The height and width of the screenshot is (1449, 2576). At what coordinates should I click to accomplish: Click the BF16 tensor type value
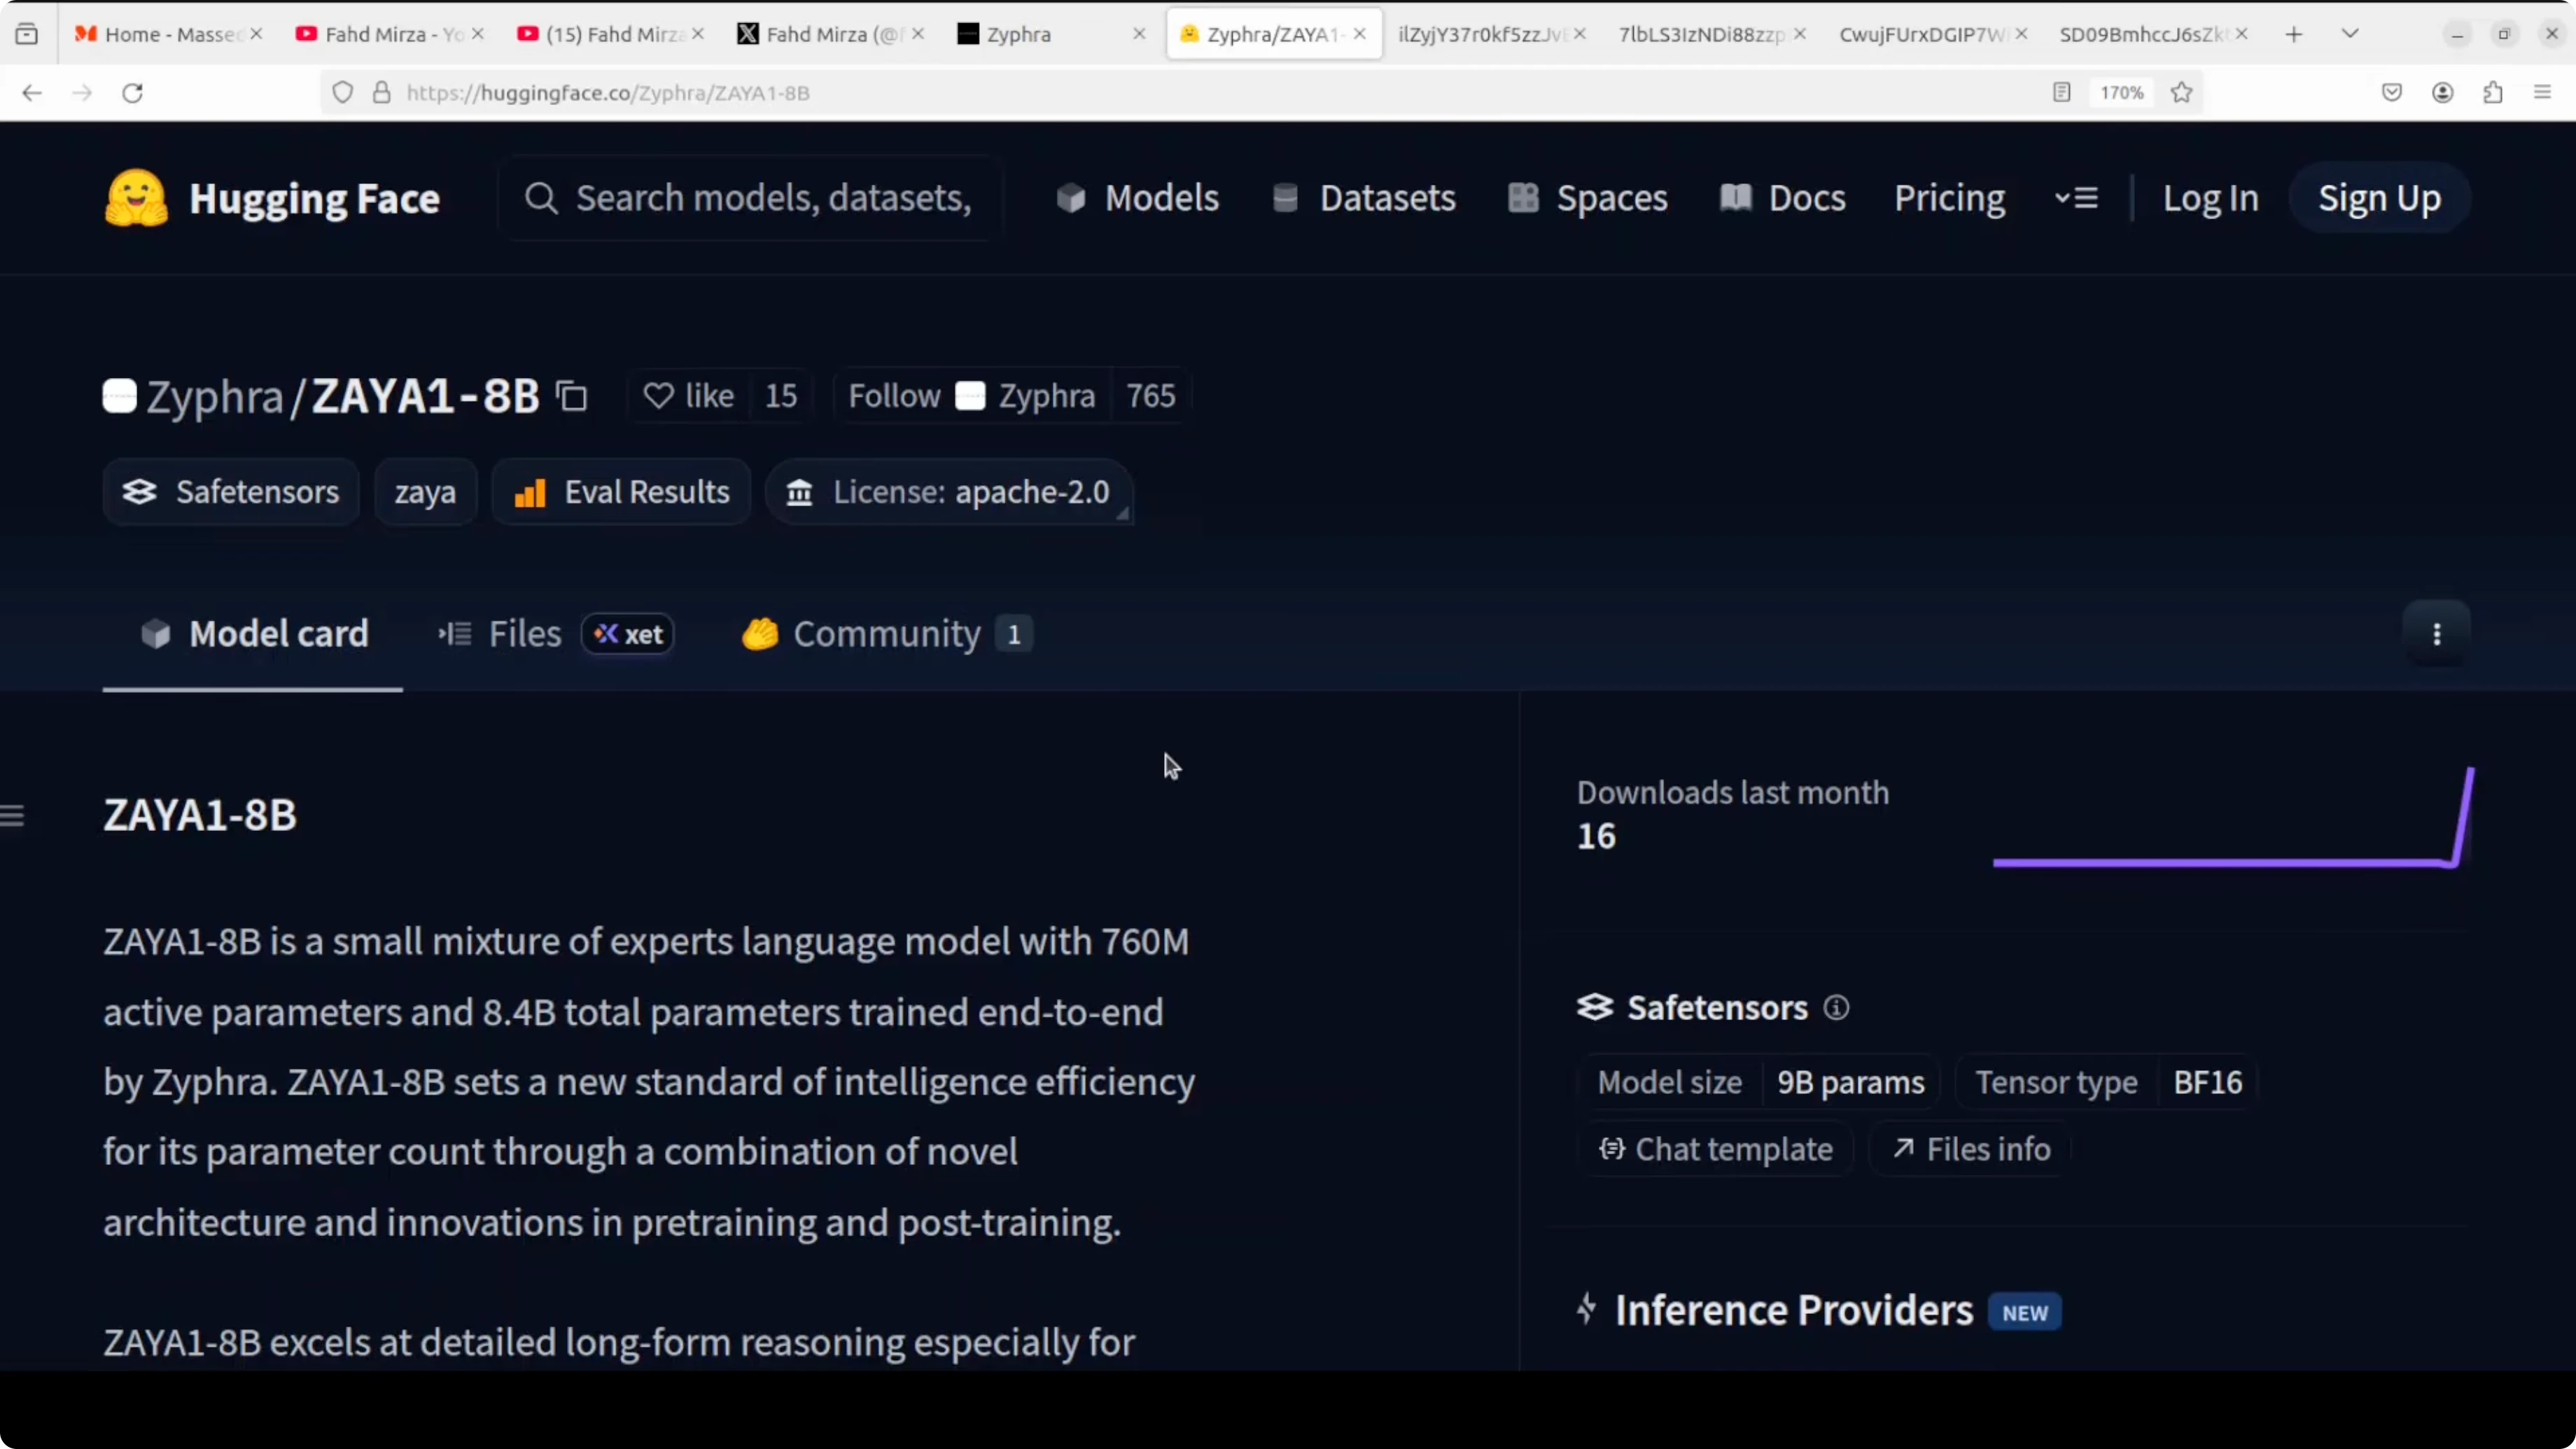pos(2207,1082)
